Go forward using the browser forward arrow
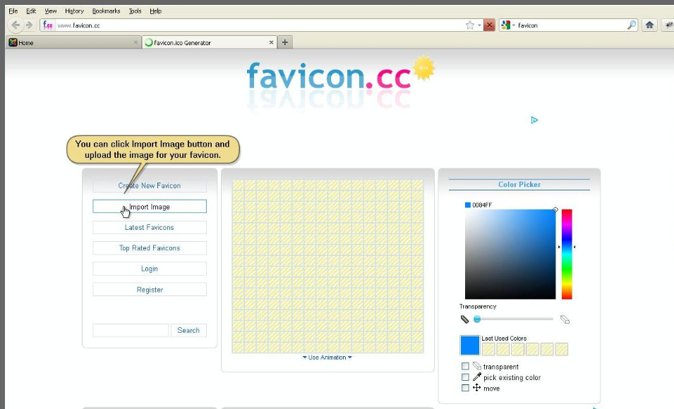 (29, 25)
